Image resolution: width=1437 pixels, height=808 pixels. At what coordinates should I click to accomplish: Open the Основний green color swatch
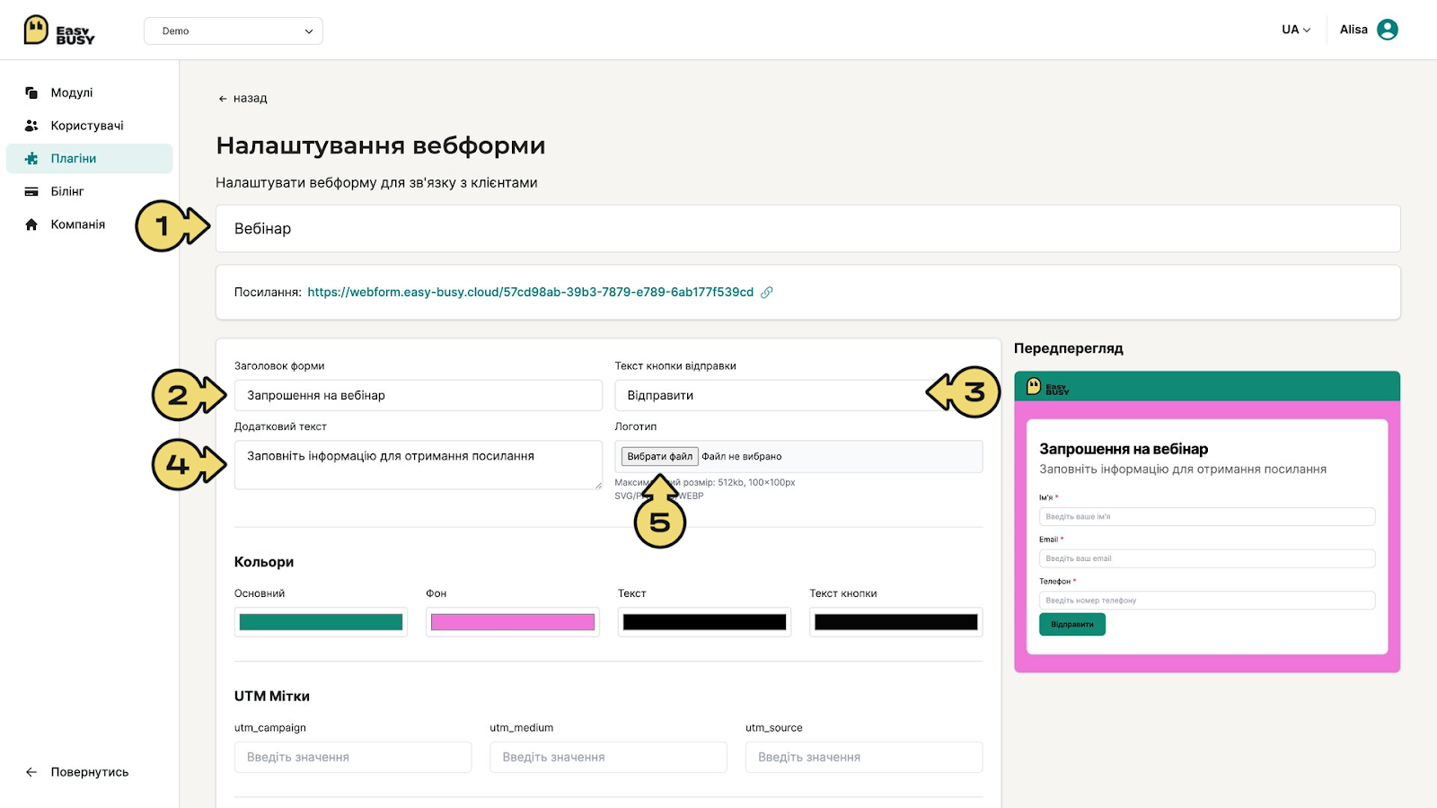(x=321, y=622)
